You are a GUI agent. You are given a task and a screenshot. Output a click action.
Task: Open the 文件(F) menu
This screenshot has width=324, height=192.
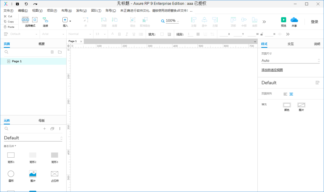(x=8, y=10)
